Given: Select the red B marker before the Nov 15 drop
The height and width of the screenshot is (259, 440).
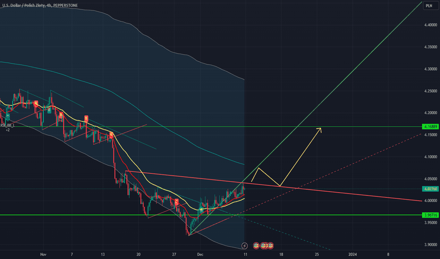Looking at the screenshot, I should coord(111,135).
